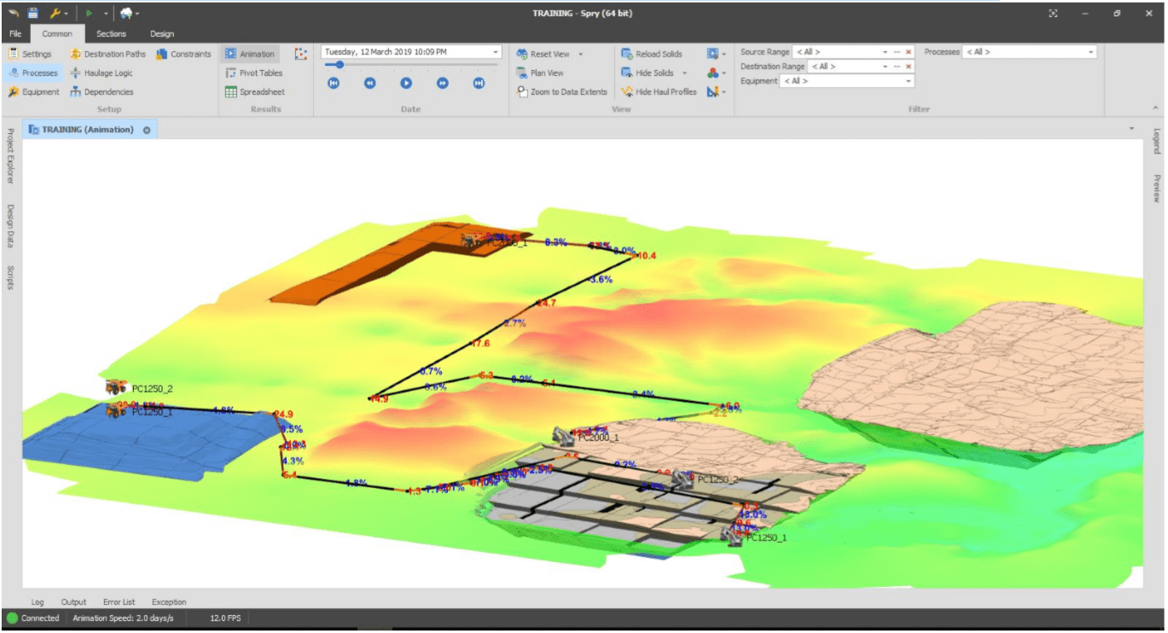This screenshot has height=633, width=1168.
Task: Jump to the animation end
Action: point(479,83)
